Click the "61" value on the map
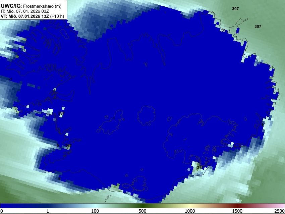The height and width of the screenshot is (214, 285). point(224,30)
